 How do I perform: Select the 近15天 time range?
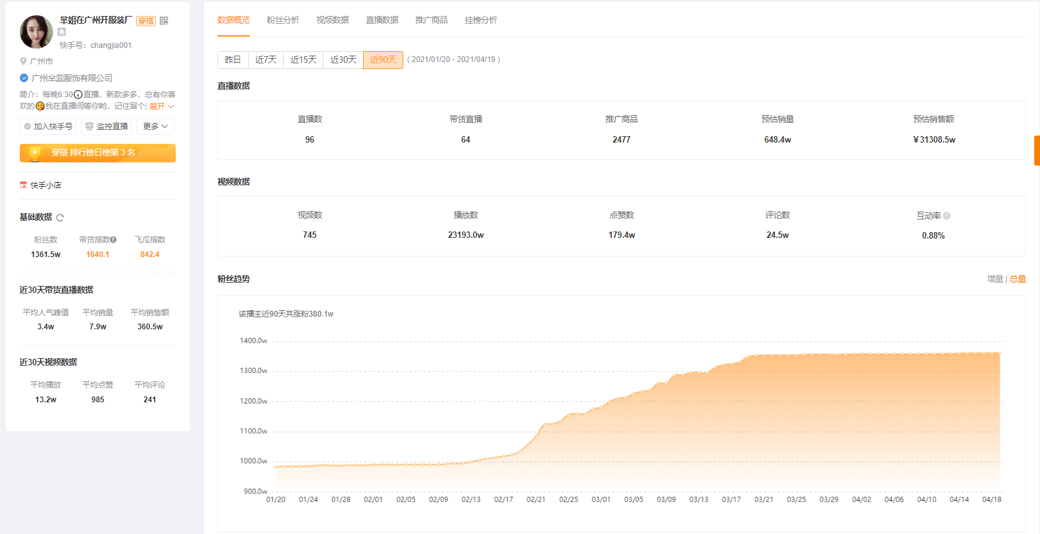304,60
